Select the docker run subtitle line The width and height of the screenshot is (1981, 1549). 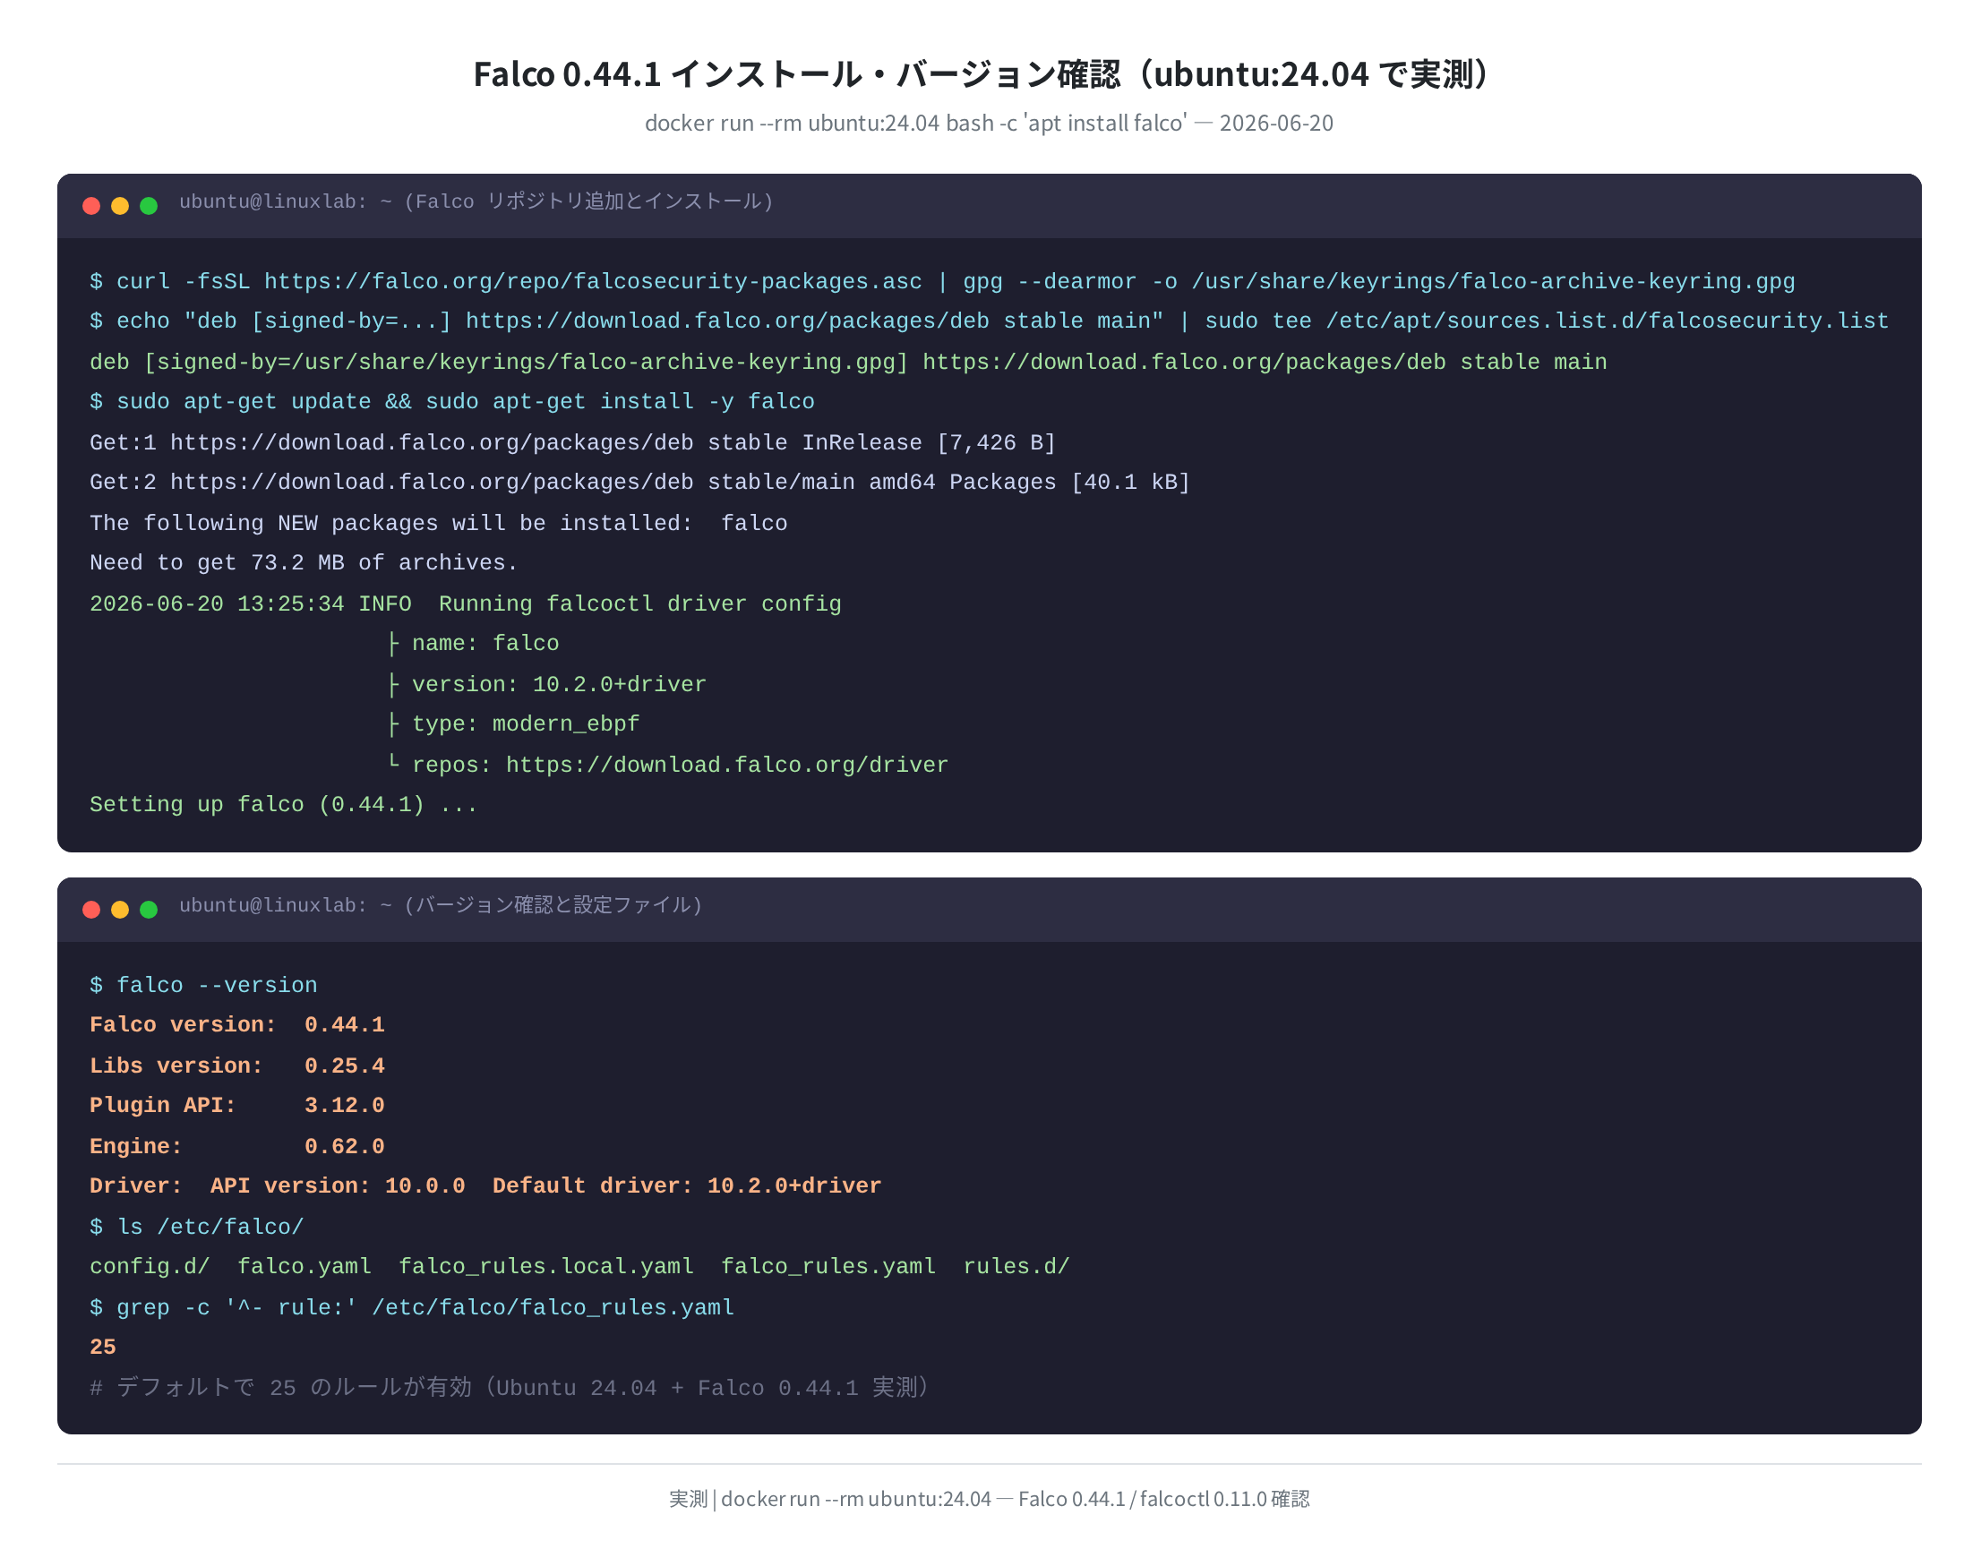pyautogui.click(x=990, y=123)
